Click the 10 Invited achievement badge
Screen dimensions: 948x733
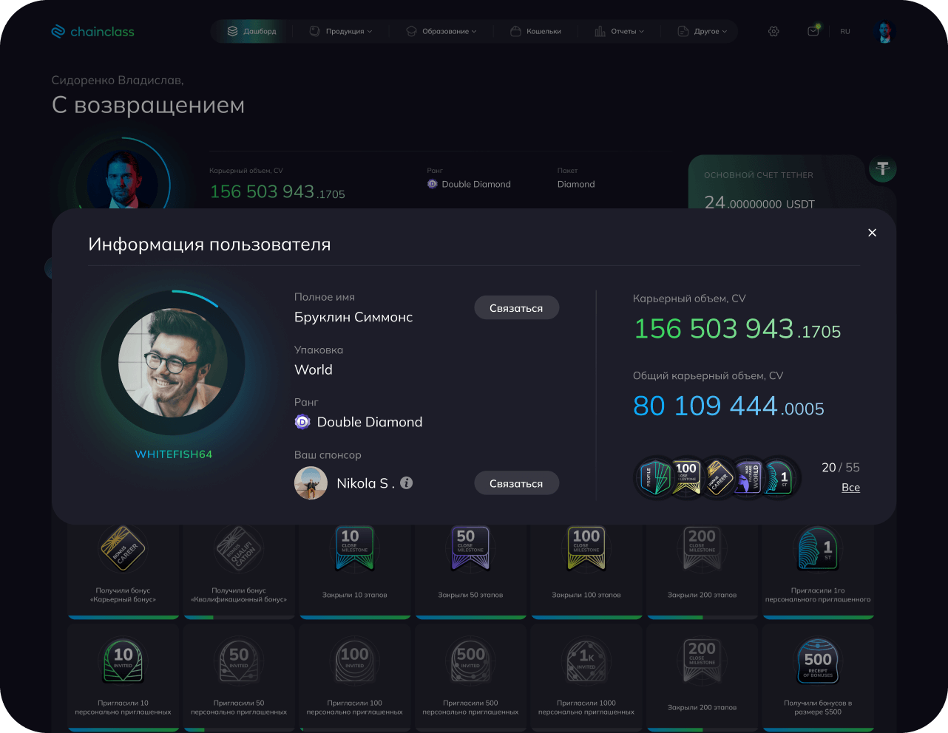pos(123,660)
